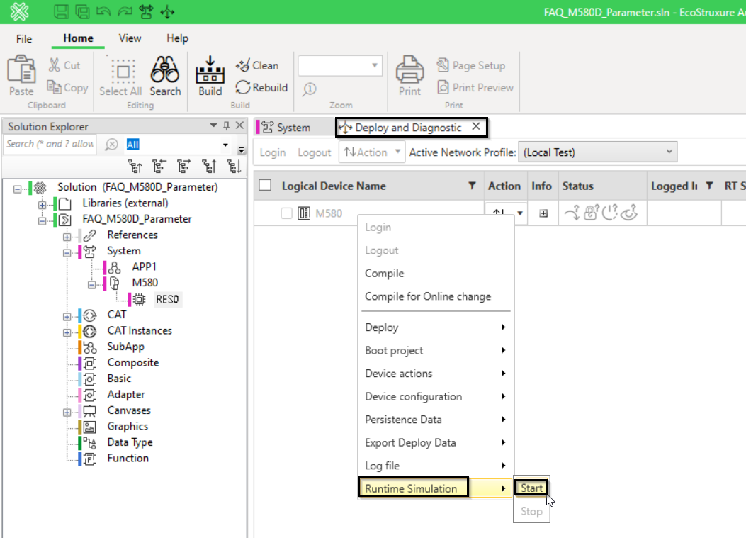Clear Solution Explorer search with magnifier-X icon
The image size is (746, 538).
click(x=111, y=145)
